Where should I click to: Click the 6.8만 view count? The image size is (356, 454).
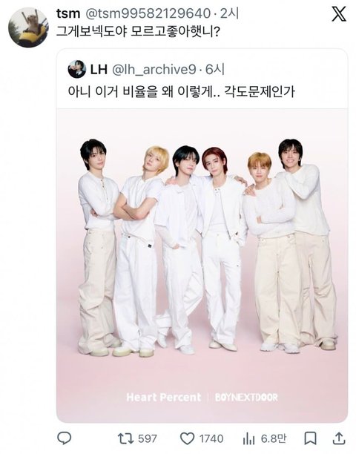[x=274, y=438]
